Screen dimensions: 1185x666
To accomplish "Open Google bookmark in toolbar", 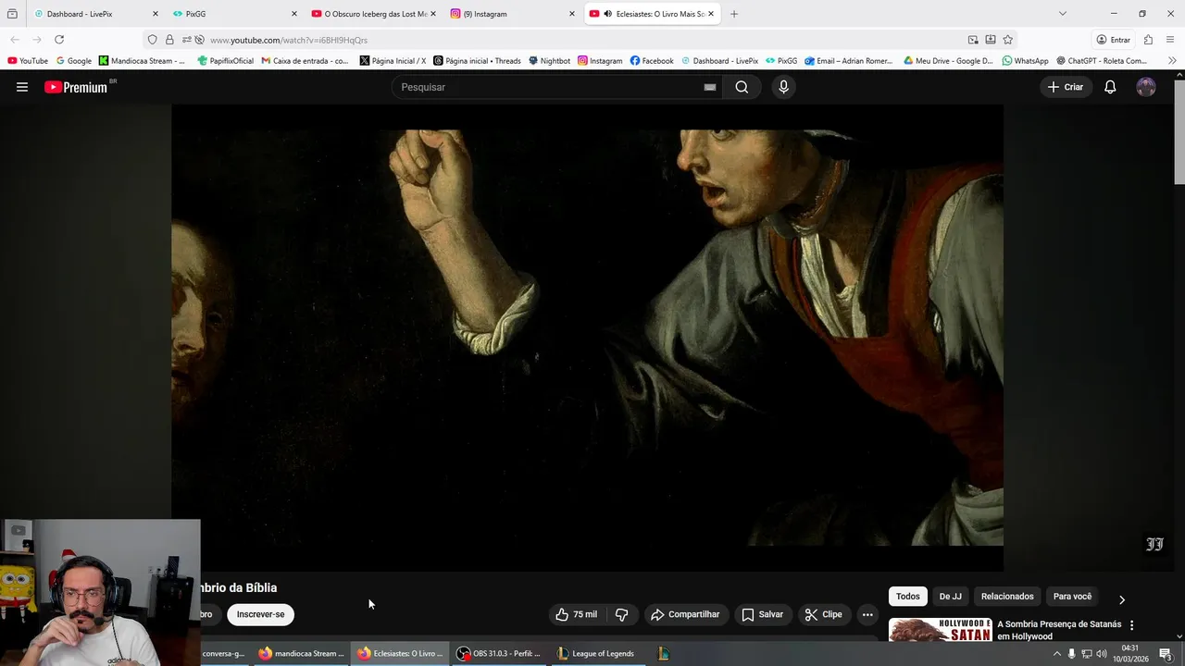I will coord(74,61).
